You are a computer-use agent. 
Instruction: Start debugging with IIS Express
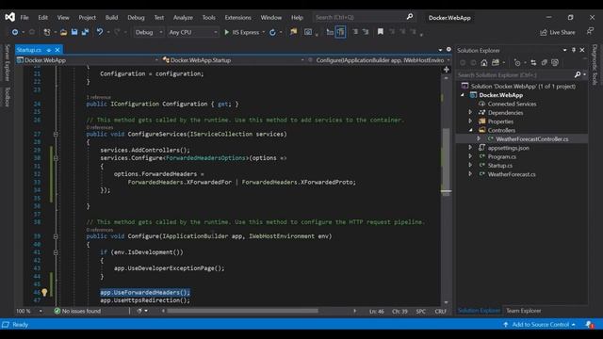[241, 32]
